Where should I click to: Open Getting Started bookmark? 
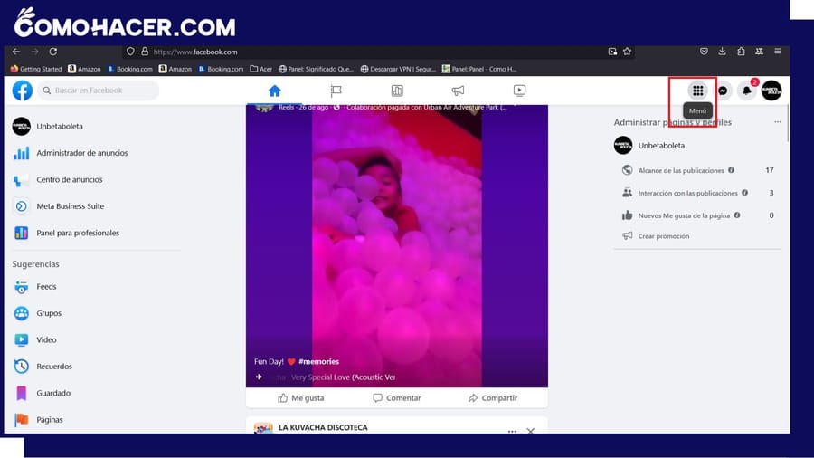click(36, 69)
